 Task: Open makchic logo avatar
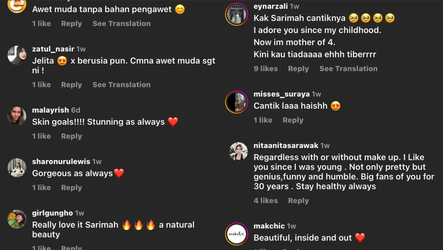[237, 234]
